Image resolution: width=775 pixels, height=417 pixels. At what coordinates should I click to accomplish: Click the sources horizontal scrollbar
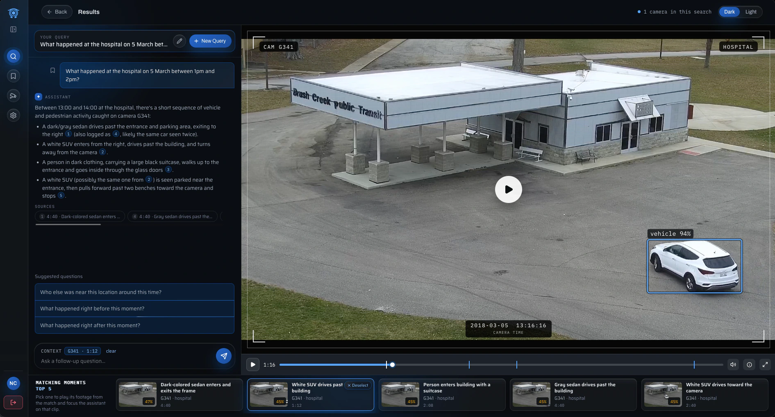[x=68, y=224]
